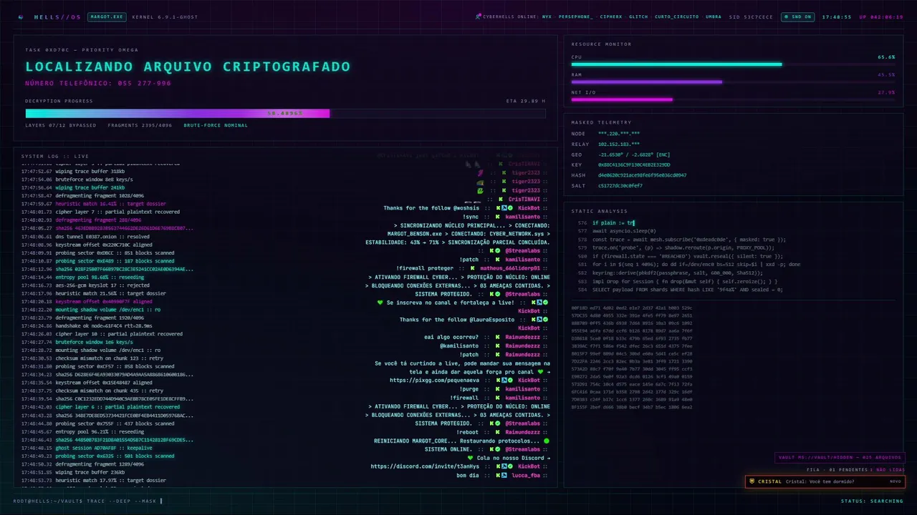
Task: Click the 'LOCALIZANDO ARQUIVO CRIPTOGRAFADO' heading
Action: click(x=188, y=67)
